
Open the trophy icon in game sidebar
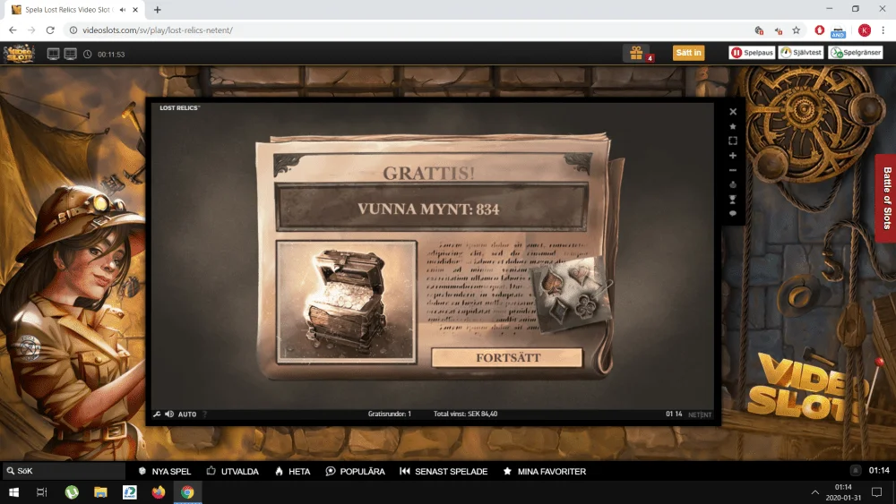(x=733, y=200)
